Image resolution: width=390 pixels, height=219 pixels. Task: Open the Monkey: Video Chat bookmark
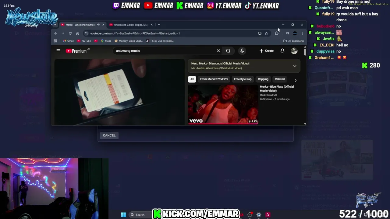pyautogui.click(x=129, y=41)
